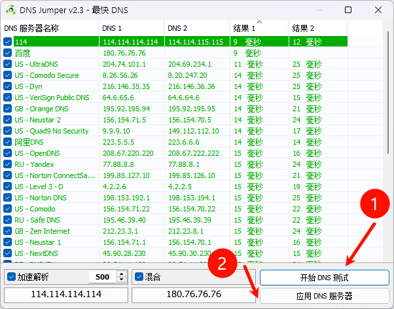Toggle the US - UltraDNS checkbox
Viewport: 394px width, 309px height.
click(8, 64)
